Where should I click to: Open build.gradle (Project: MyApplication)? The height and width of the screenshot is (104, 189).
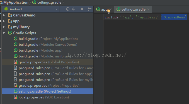pos(48,39)
